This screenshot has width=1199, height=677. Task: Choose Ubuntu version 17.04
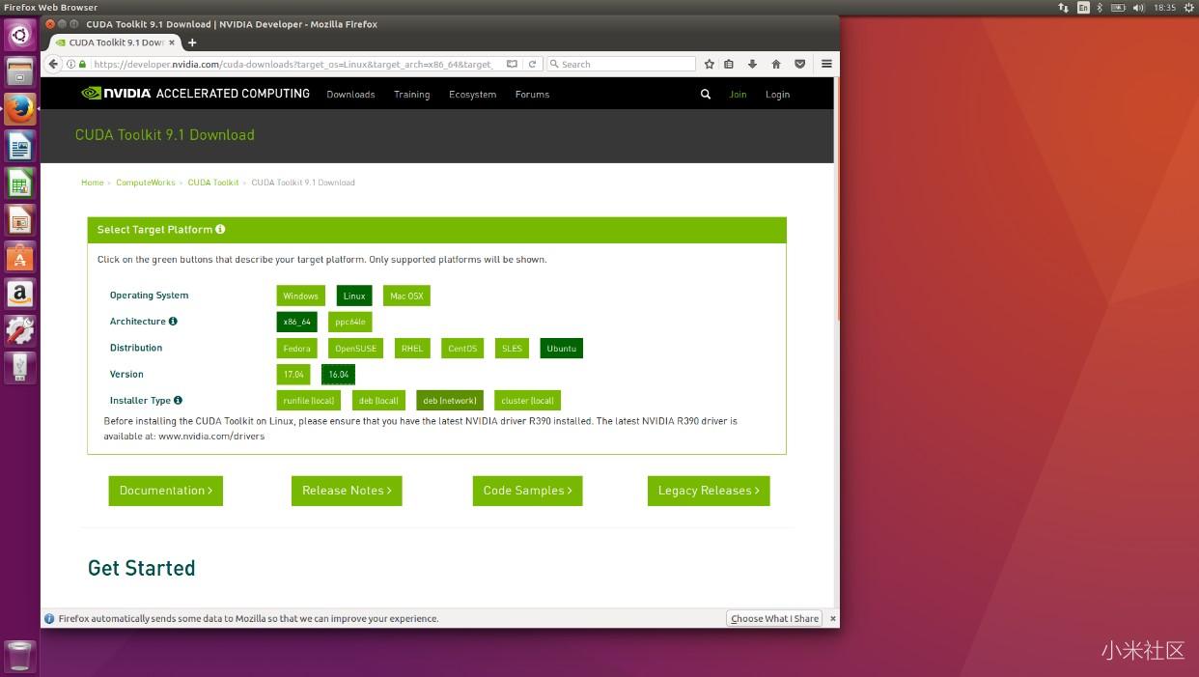pyautogui.click(x=293, y=375)
